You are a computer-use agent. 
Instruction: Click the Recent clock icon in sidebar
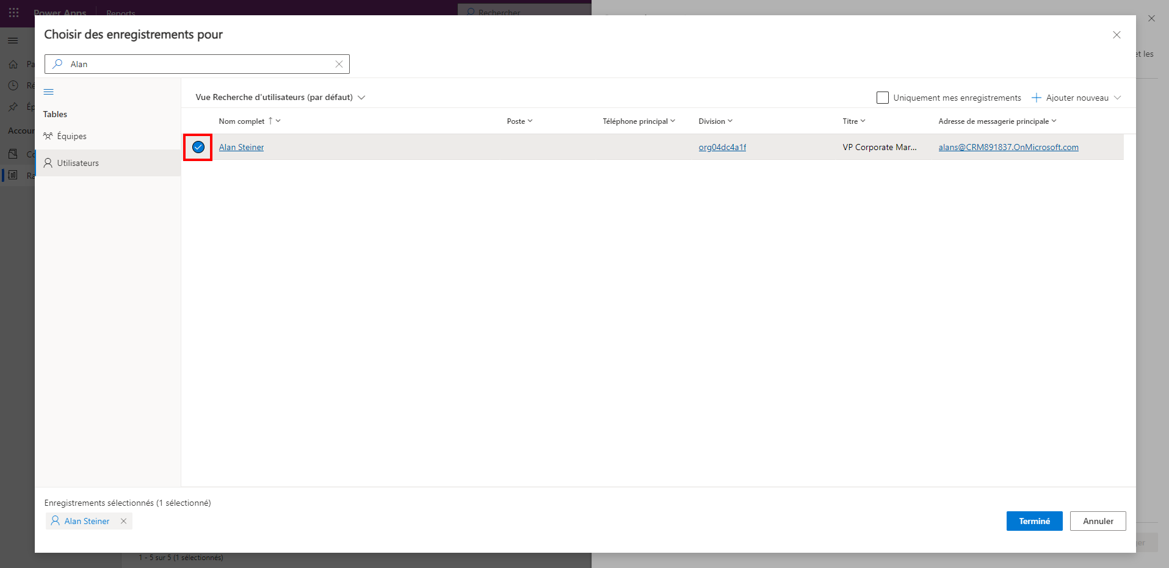(x=13, y=85)
